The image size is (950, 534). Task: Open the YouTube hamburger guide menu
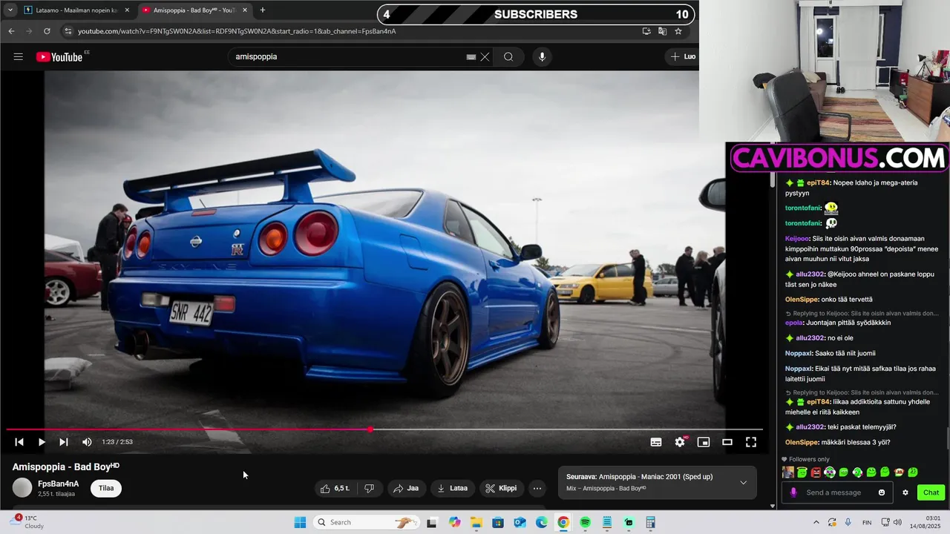tap(19, 56)
